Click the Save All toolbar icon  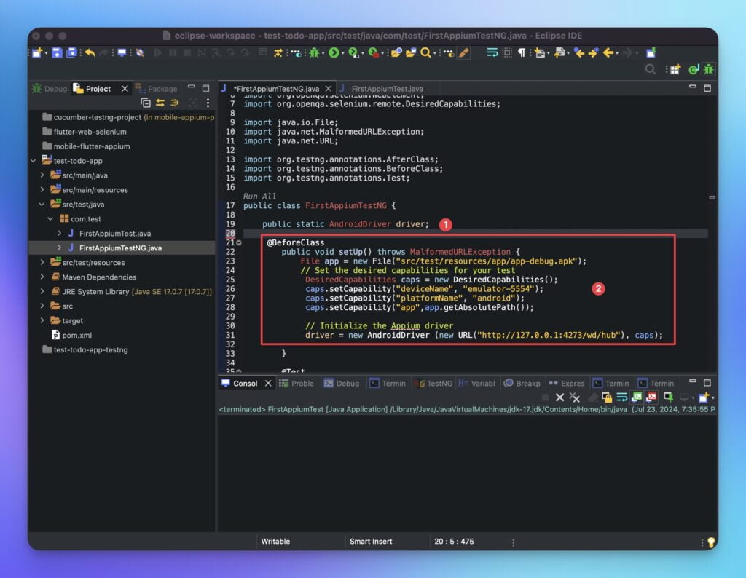(x=71, y=52)
